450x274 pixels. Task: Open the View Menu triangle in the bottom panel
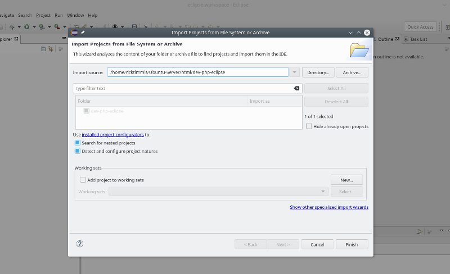[442, 230]
